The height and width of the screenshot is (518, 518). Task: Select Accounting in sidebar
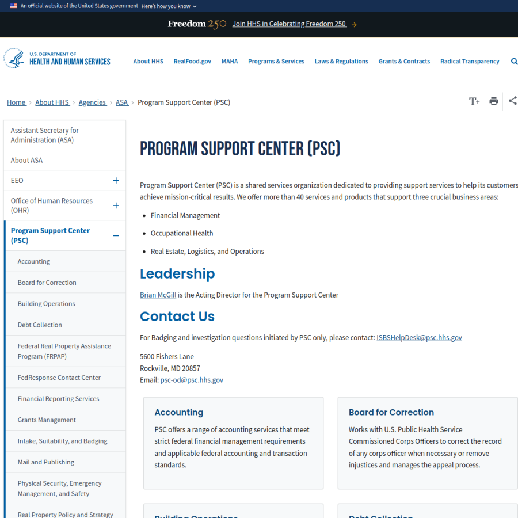coord(66,261)
